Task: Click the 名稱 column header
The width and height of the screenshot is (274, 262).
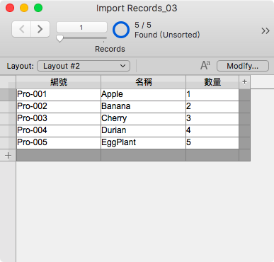Action: coord(144,82)
